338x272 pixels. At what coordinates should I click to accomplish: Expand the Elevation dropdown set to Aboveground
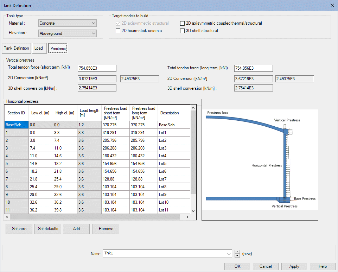pyautogui.click(x=67, y=33)
